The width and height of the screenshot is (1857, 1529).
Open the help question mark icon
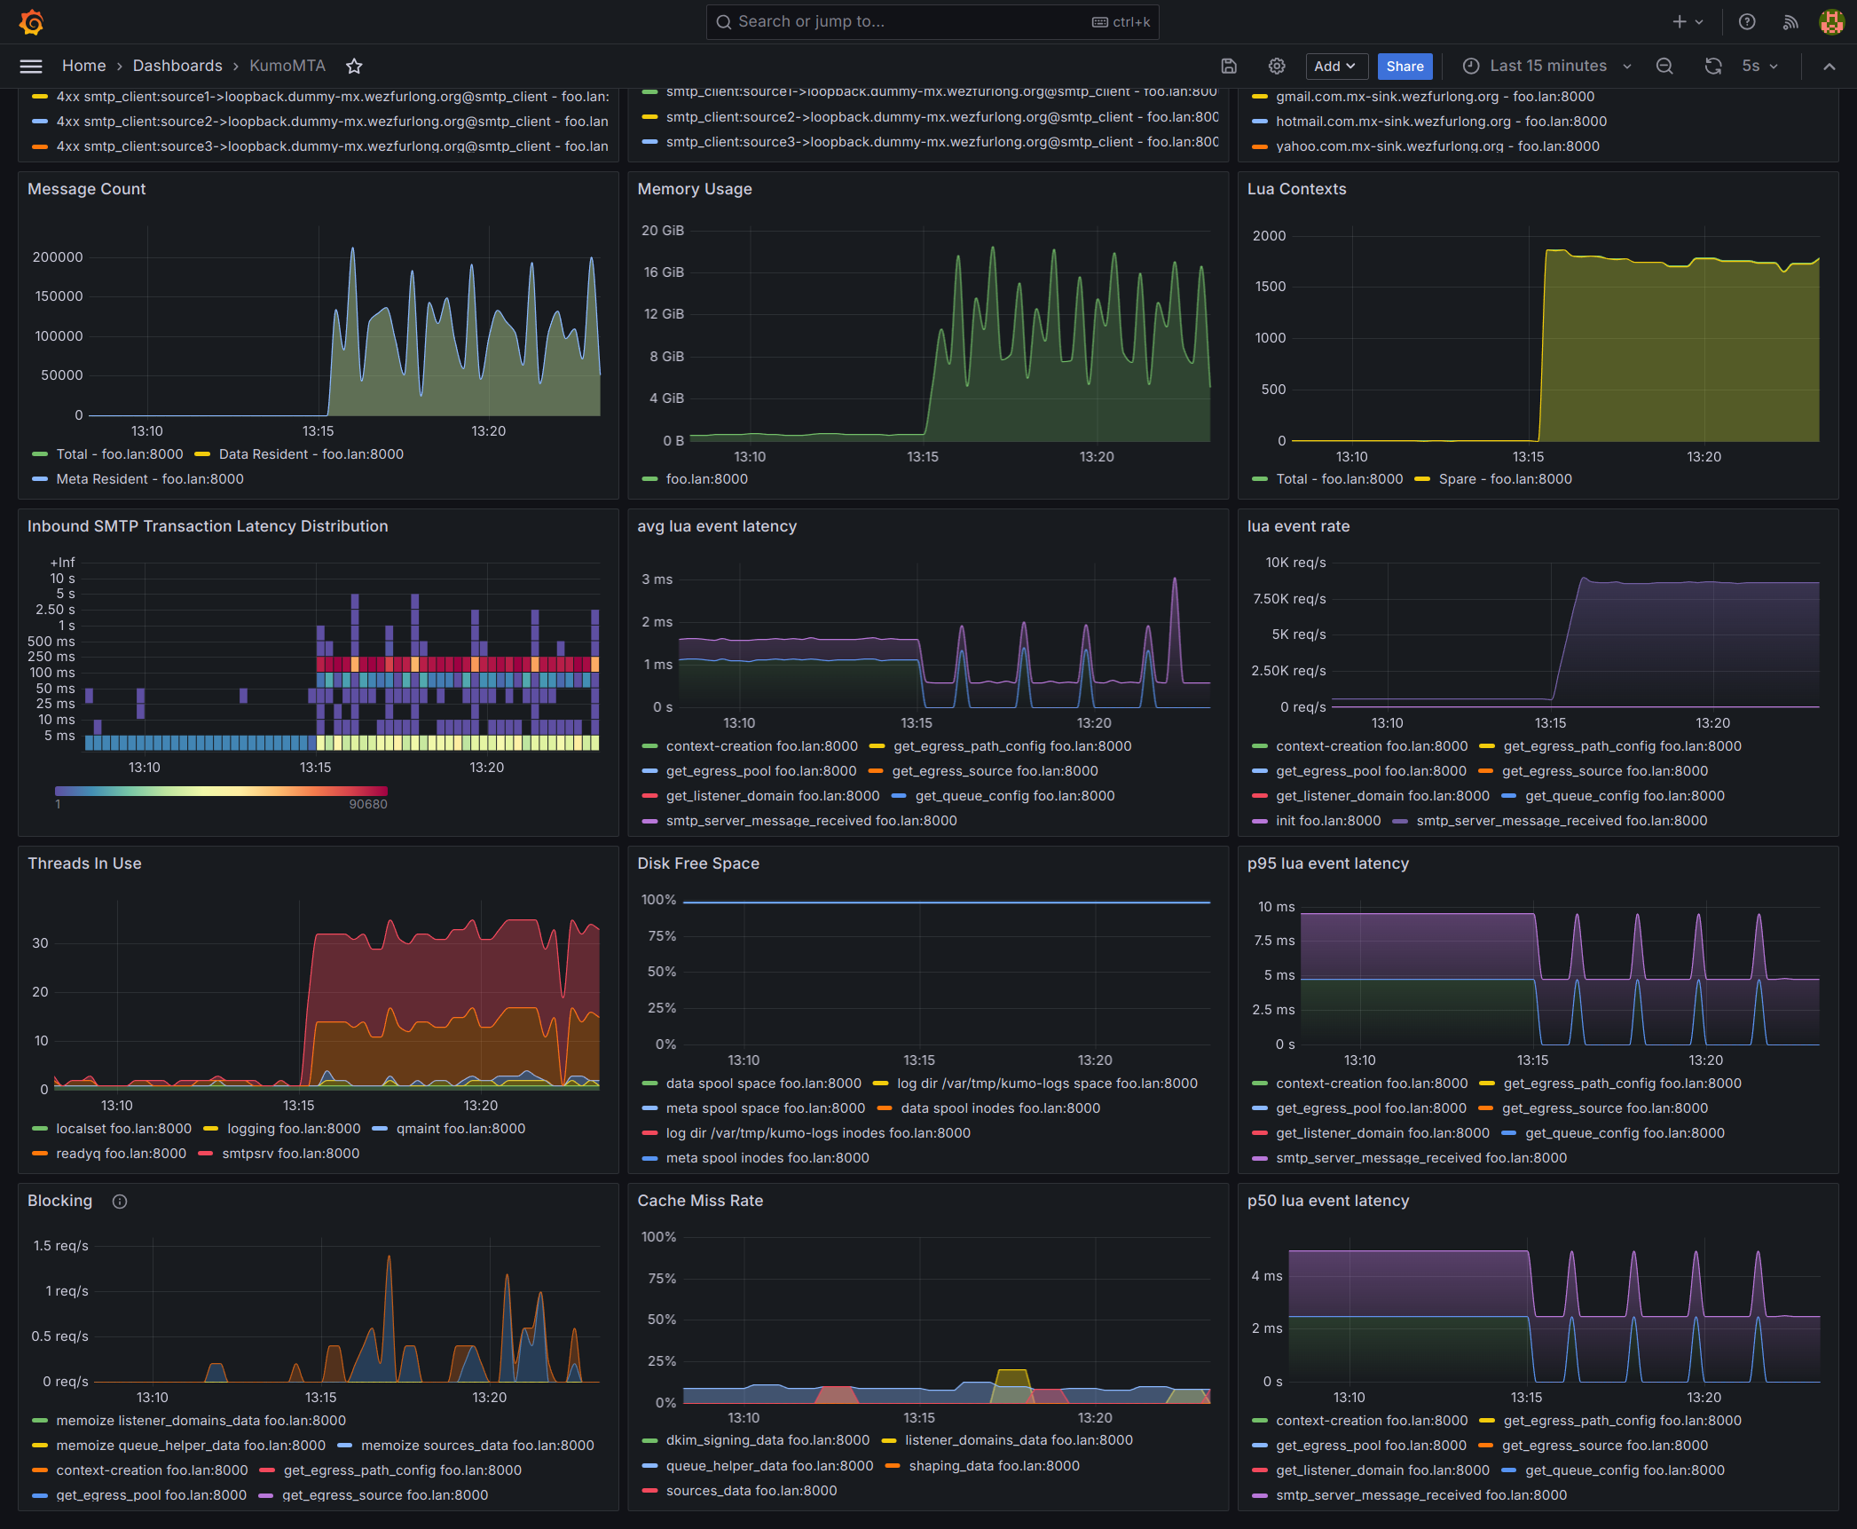[1747, 22]
